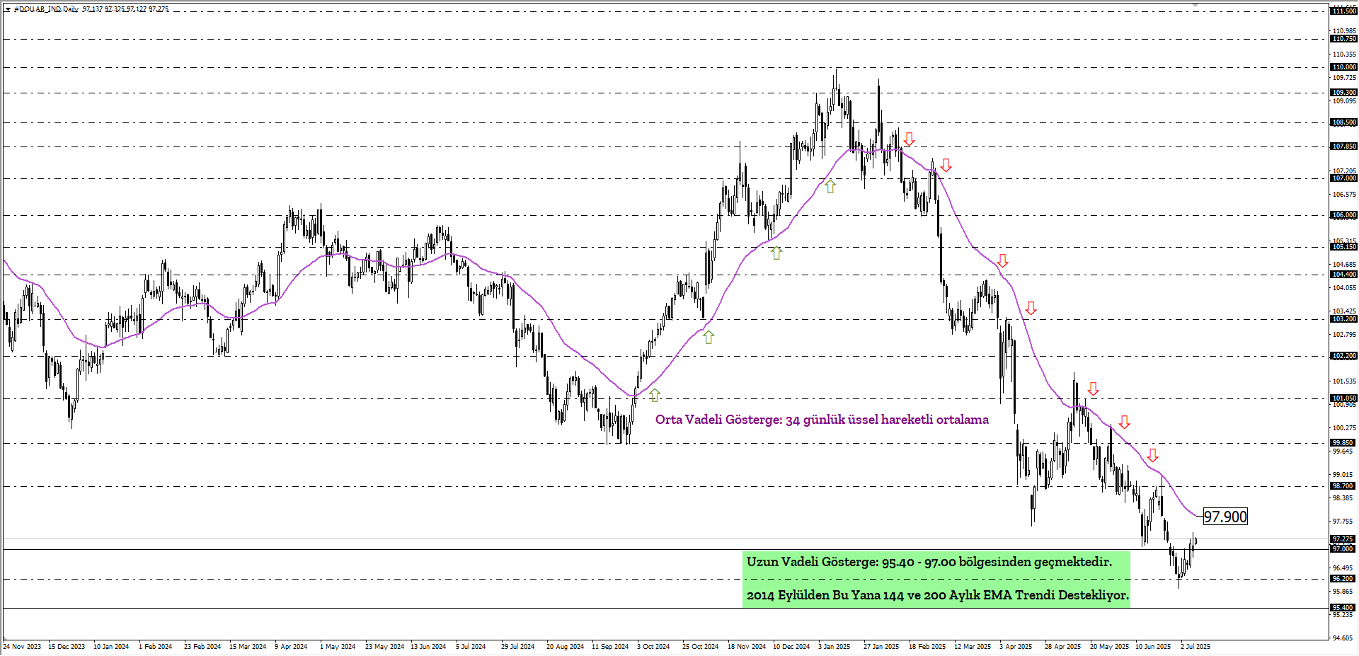Click the 104.400 price level label

coord(1344,275)
